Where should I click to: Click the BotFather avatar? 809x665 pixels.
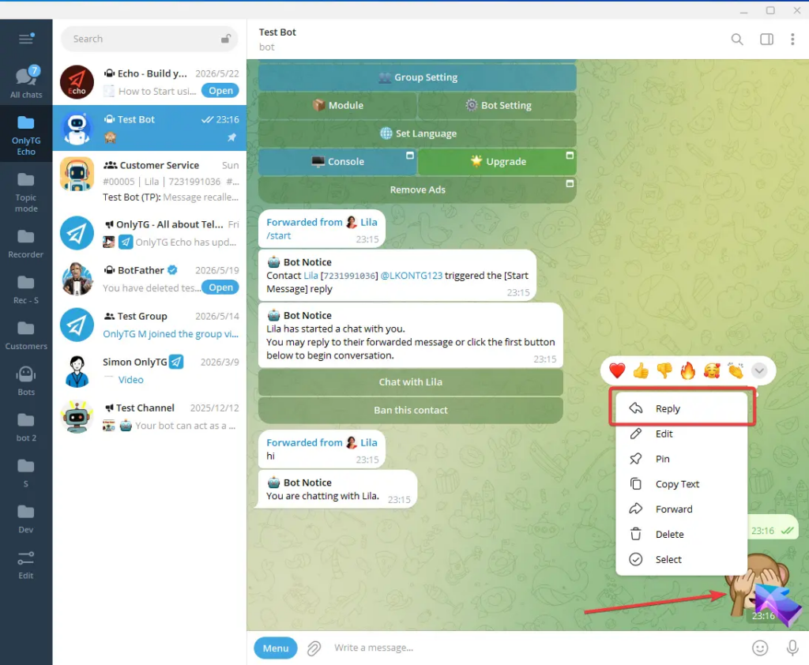(77, 279)
